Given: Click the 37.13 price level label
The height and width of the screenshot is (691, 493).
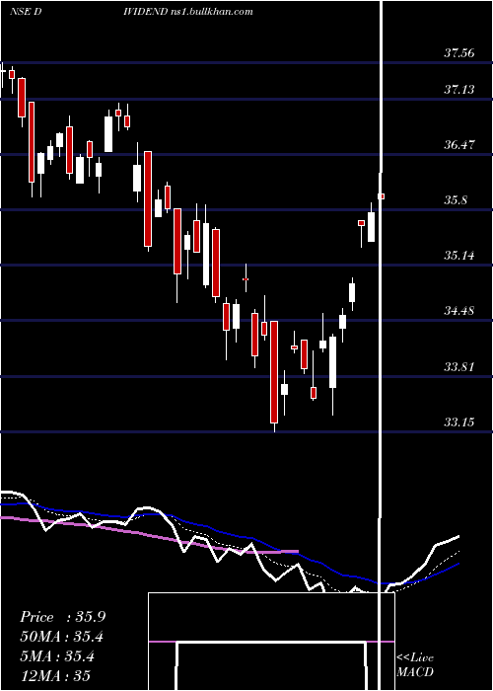Looking at the screenshot, I should click(459, 90).
